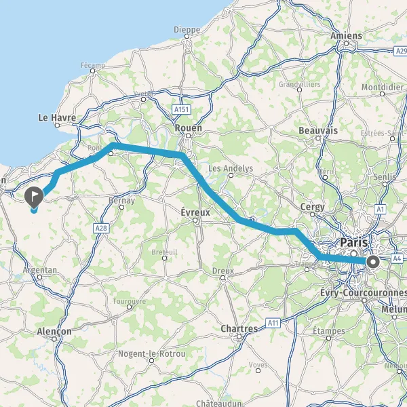407x407 pixels.
Task: Click the route start circle marker
Action: coord(373,262)
